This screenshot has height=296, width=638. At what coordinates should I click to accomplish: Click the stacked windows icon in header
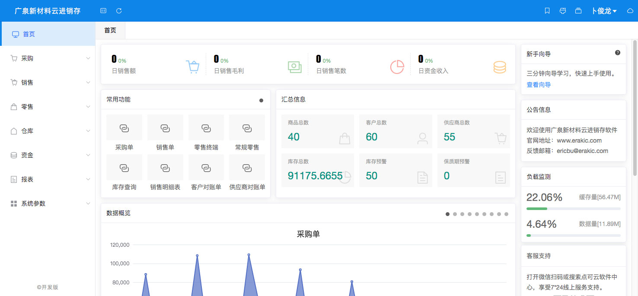578,11
